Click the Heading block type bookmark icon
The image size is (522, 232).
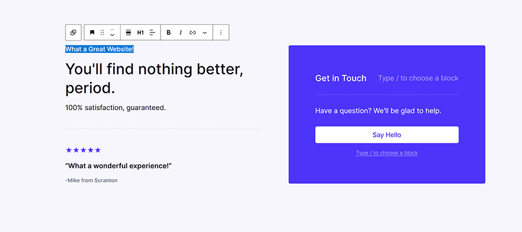click(92, 32)
